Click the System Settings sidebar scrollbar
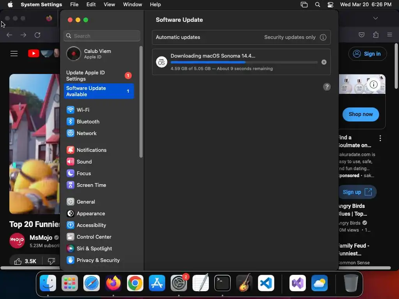 click(141, 102)
